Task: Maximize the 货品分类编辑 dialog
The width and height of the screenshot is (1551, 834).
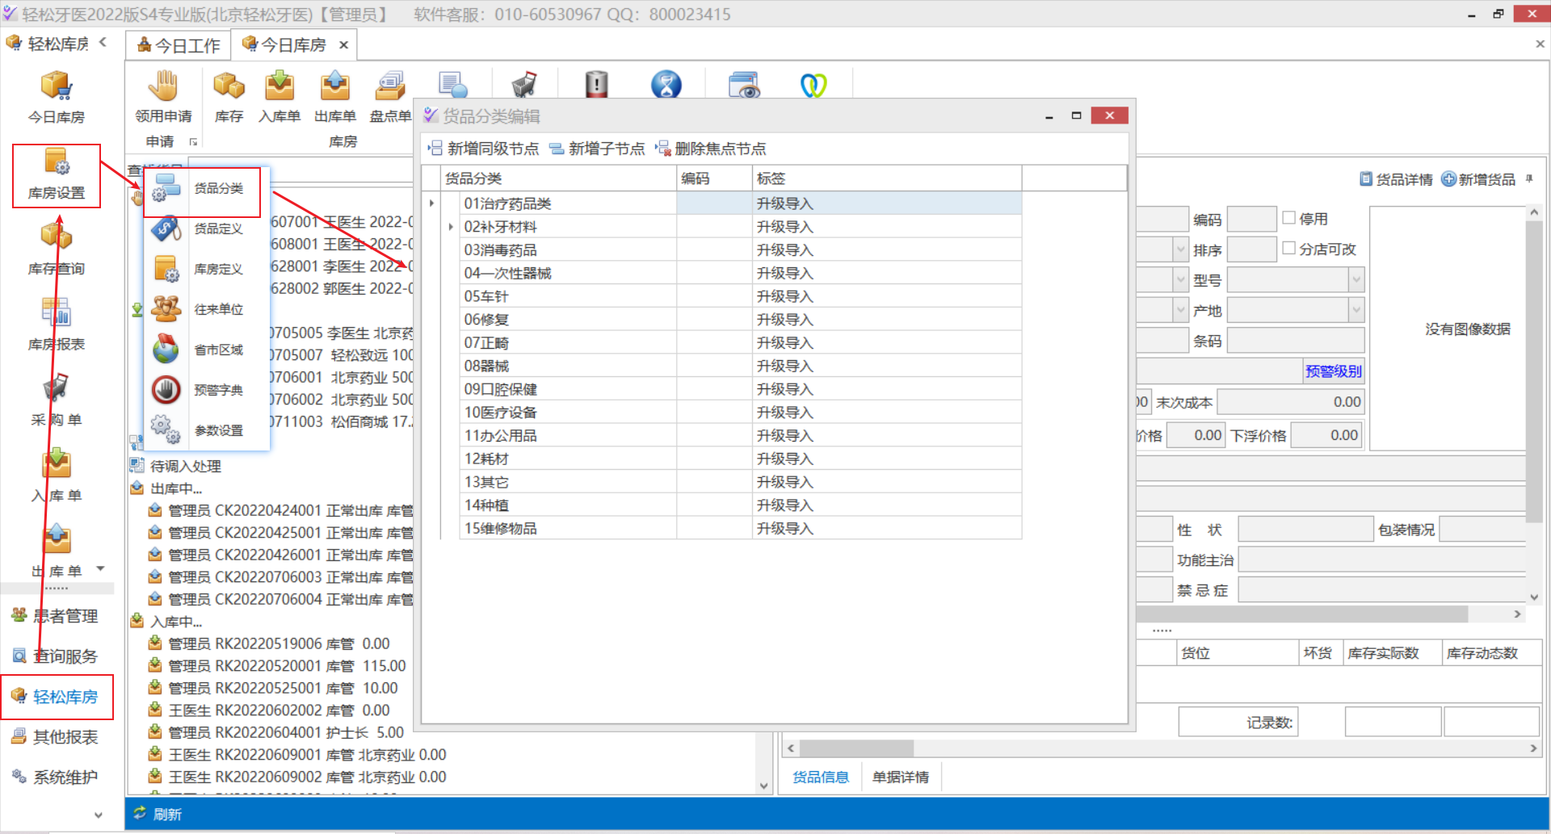Action: [1076, 115]
